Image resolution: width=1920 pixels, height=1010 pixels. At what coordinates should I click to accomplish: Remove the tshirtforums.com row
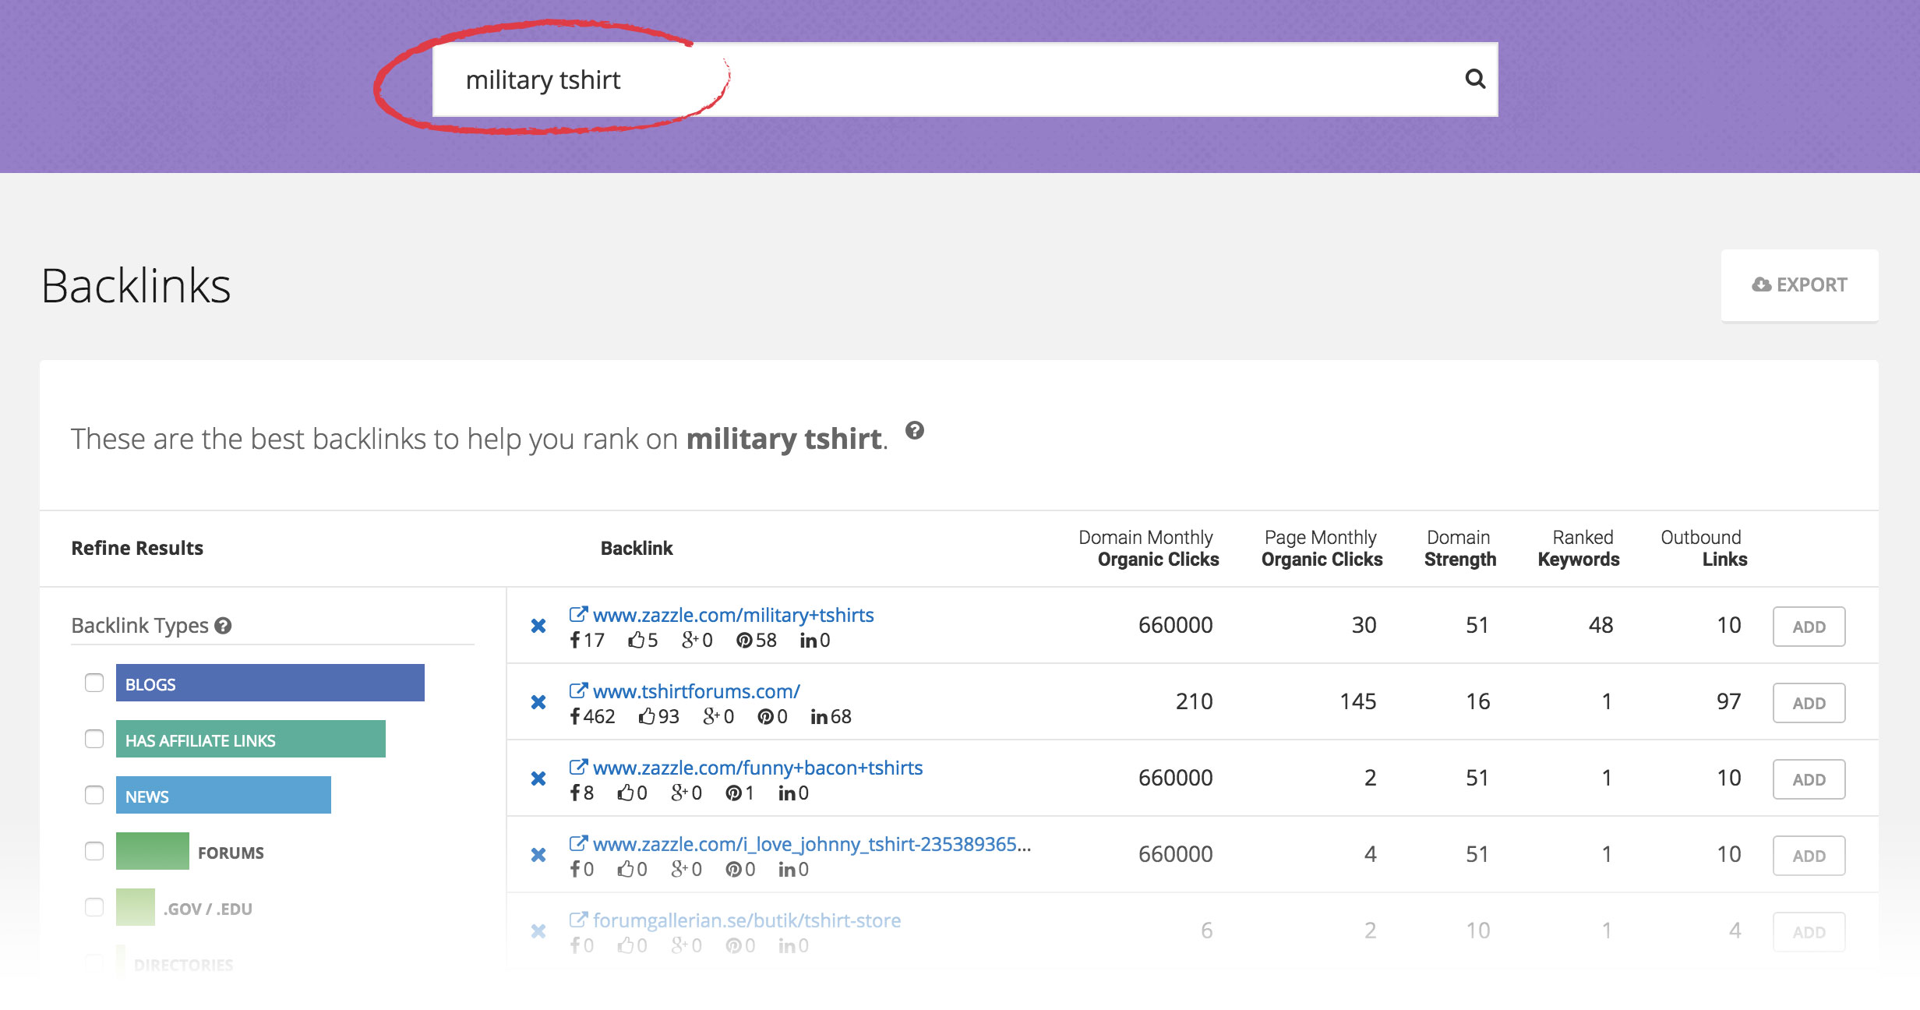click(x=538, y=702)
